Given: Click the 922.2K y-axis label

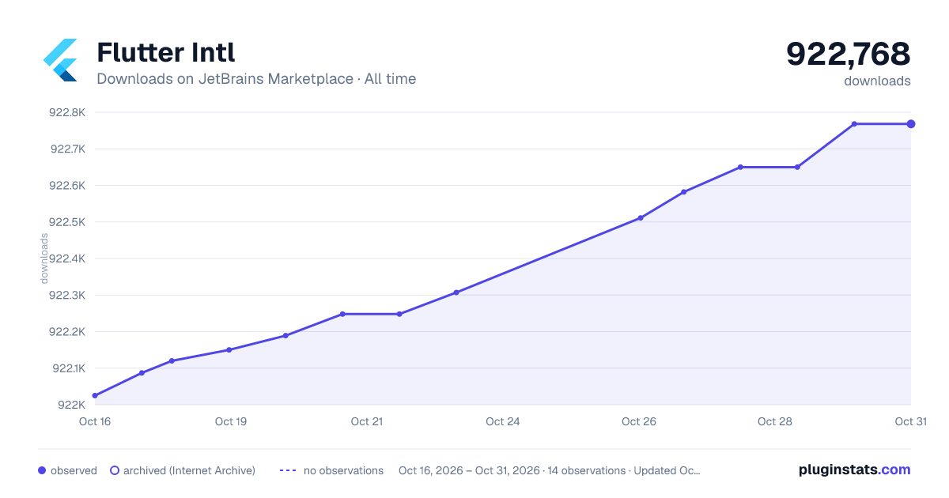Looking at the screenshot, I should point(67,332).
